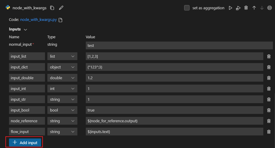Open type dropdown for input_dict
The height and width of the screenshot is (148, 275).
62,67
